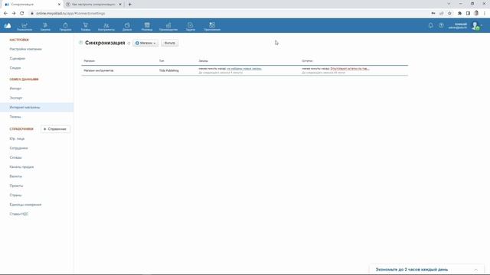Viewport: 490px width, 275px height.
Task: Open the browser extensions puzzle icon
Action: [459, 14]
